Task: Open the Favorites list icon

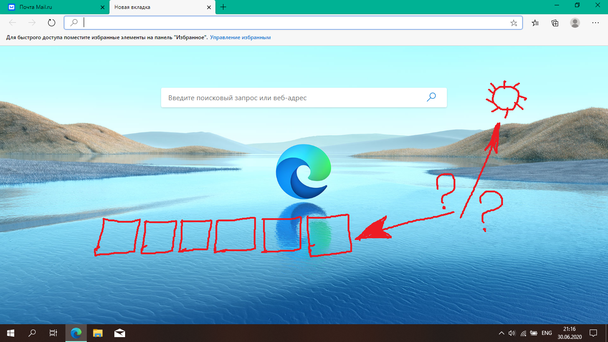Action: click(x=535, y=23)
